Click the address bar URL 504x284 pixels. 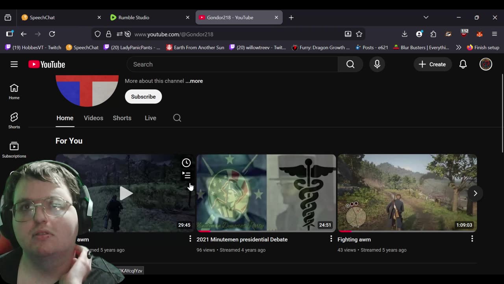[174, 34]
